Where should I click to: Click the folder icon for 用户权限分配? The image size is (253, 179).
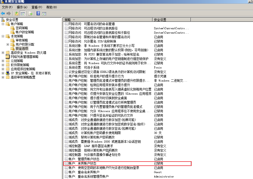pos(13,45)
